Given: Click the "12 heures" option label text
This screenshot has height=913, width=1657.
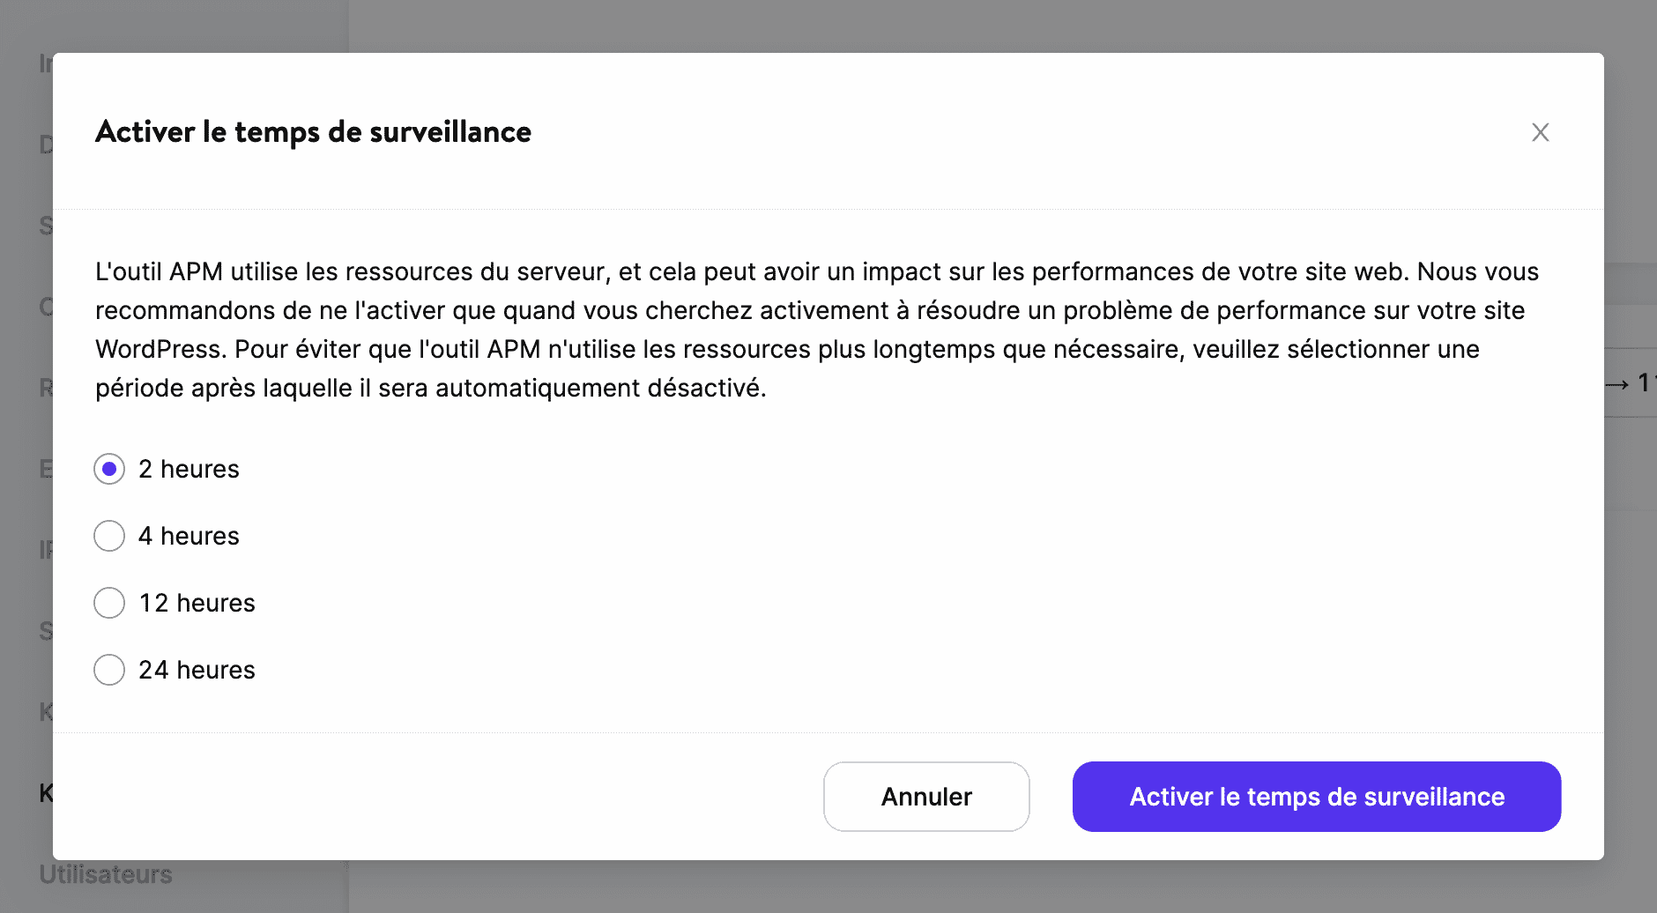Looking at the screenshot, I should (197, 603).
